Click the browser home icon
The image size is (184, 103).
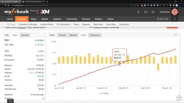click(8, 5)
